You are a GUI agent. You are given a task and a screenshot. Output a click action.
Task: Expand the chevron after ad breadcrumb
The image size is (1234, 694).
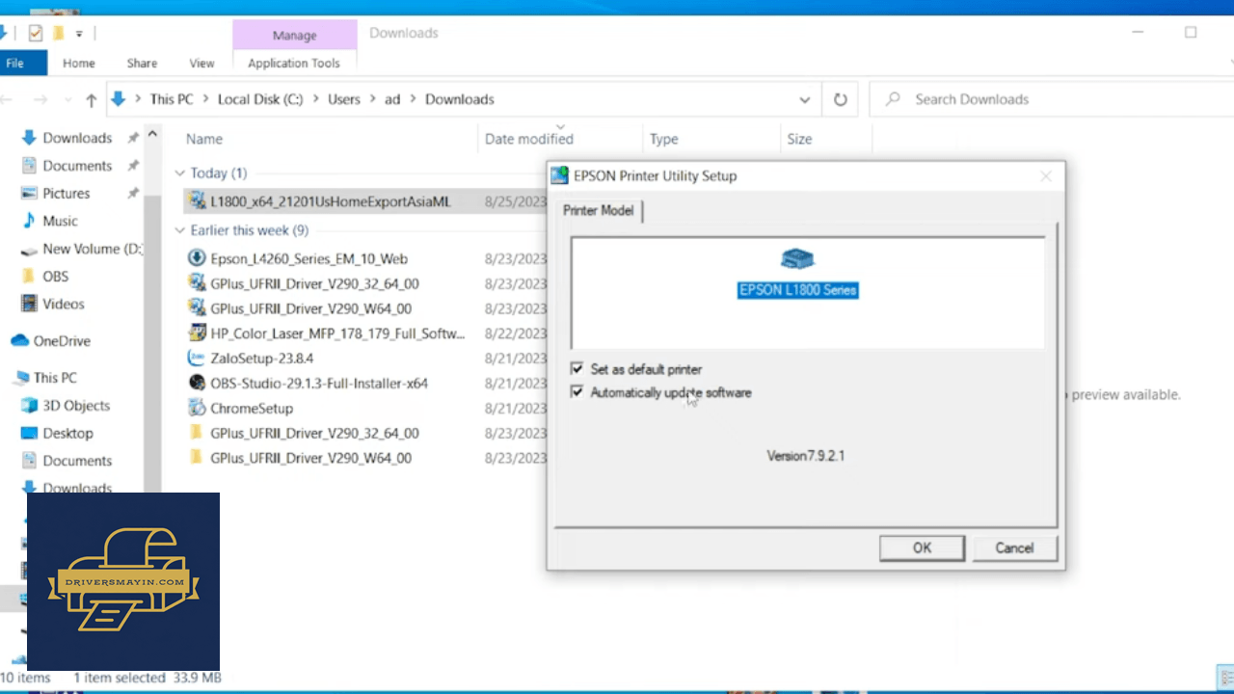click(413, 99)
